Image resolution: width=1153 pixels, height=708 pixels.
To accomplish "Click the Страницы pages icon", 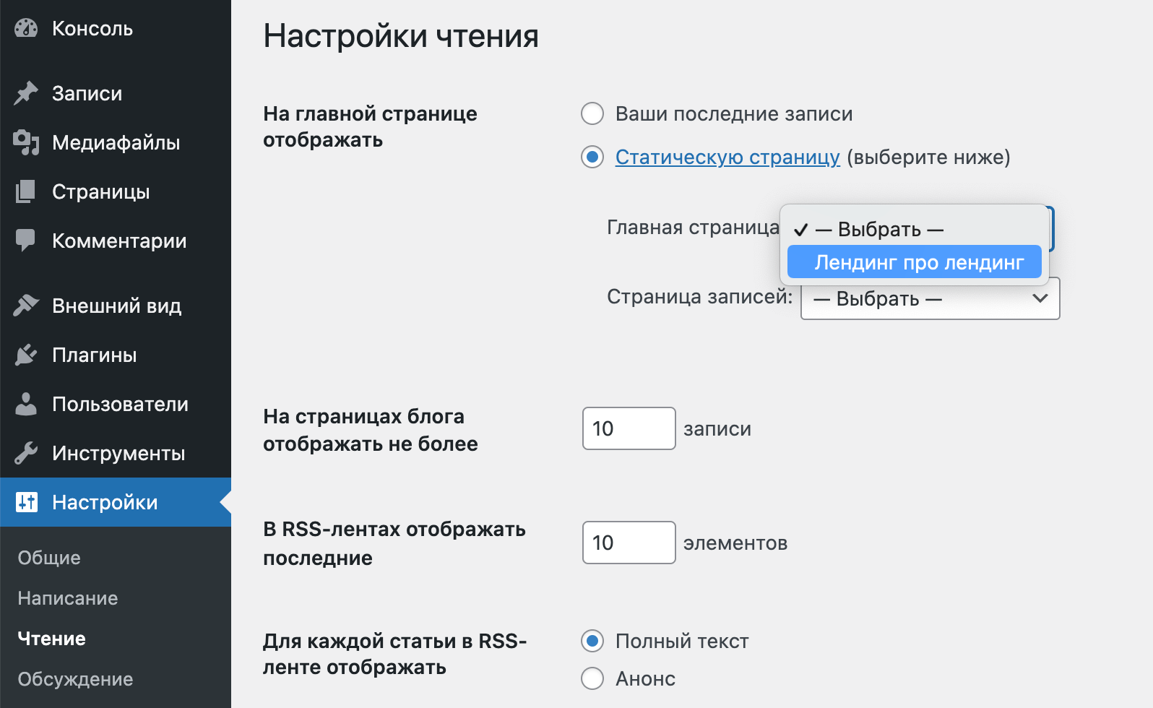I will (26, 191).
